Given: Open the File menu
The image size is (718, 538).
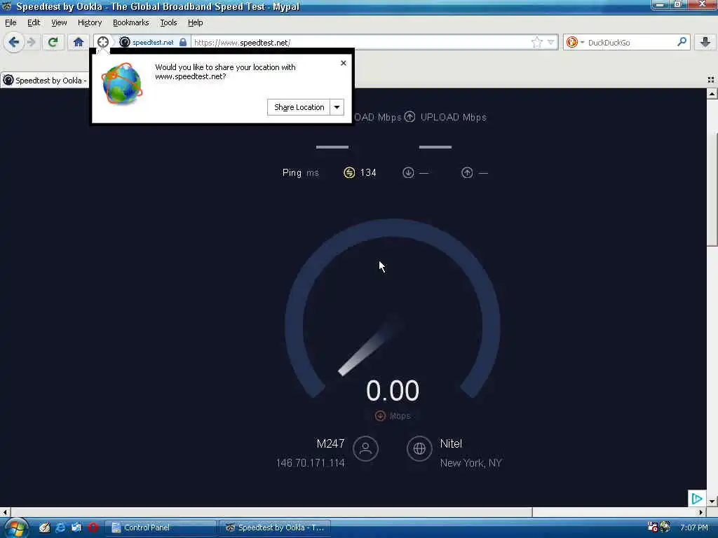Looking at the screenshot, I should click(11, 22).
